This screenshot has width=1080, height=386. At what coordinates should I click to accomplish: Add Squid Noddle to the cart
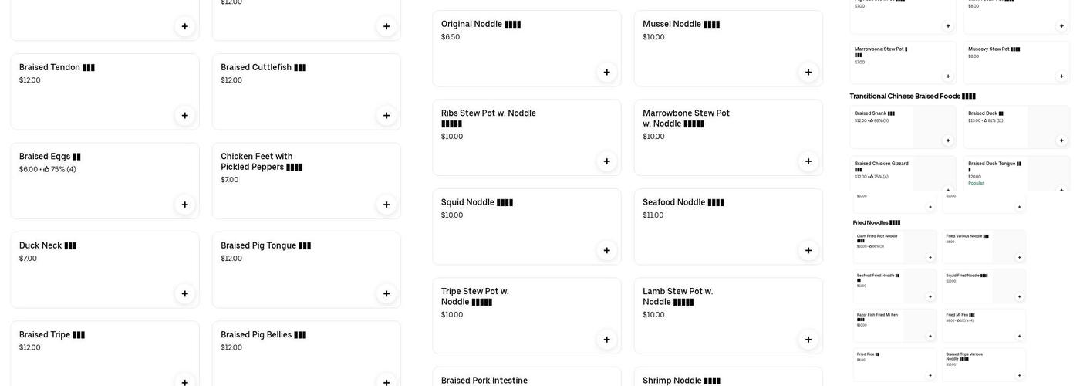tap(607, 251)
